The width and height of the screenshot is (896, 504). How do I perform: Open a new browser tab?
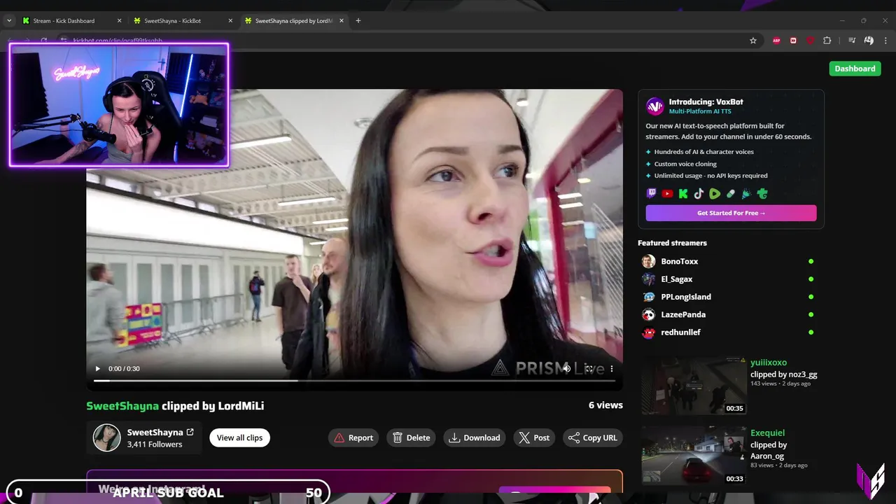click(x=358, y=21)
